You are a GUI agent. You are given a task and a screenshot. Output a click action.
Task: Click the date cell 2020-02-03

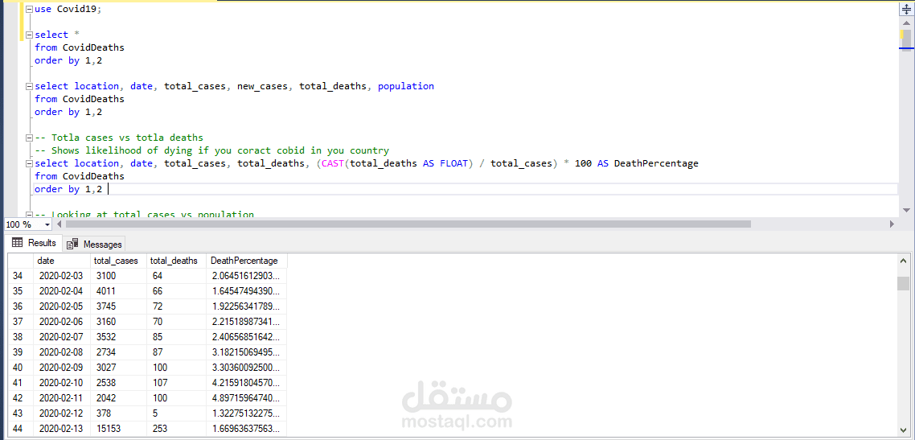click(x=62, y=274)
